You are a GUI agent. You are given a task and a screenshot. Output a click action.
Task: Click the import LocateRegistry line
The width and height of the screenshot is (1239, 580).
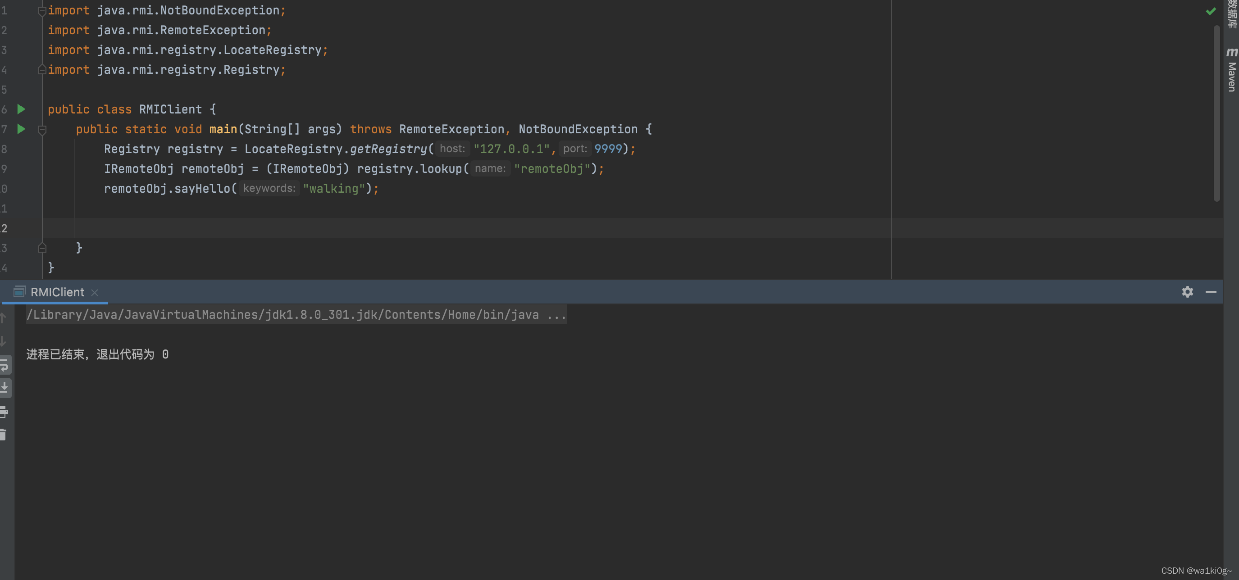coord(187,50)
